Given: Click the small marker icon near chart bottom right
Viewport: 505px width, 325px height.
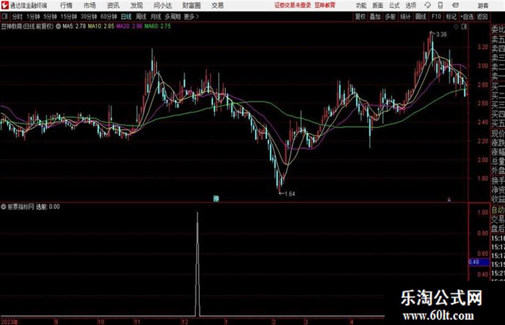Looking at the screenshot, I should click(x=449, y=200).
